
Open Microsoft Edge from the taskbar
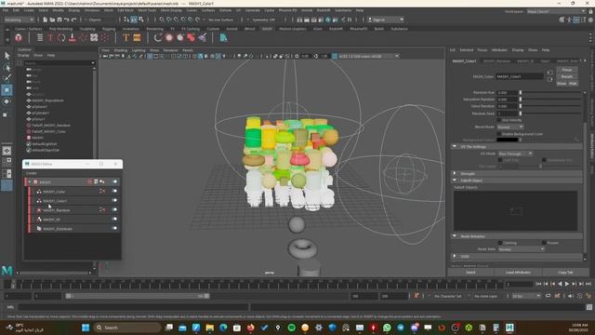[223, 328]
